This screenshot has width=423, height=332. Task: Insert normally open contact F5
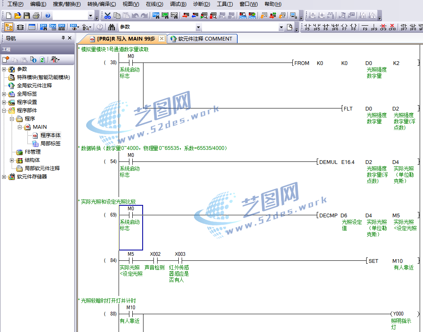307,27
